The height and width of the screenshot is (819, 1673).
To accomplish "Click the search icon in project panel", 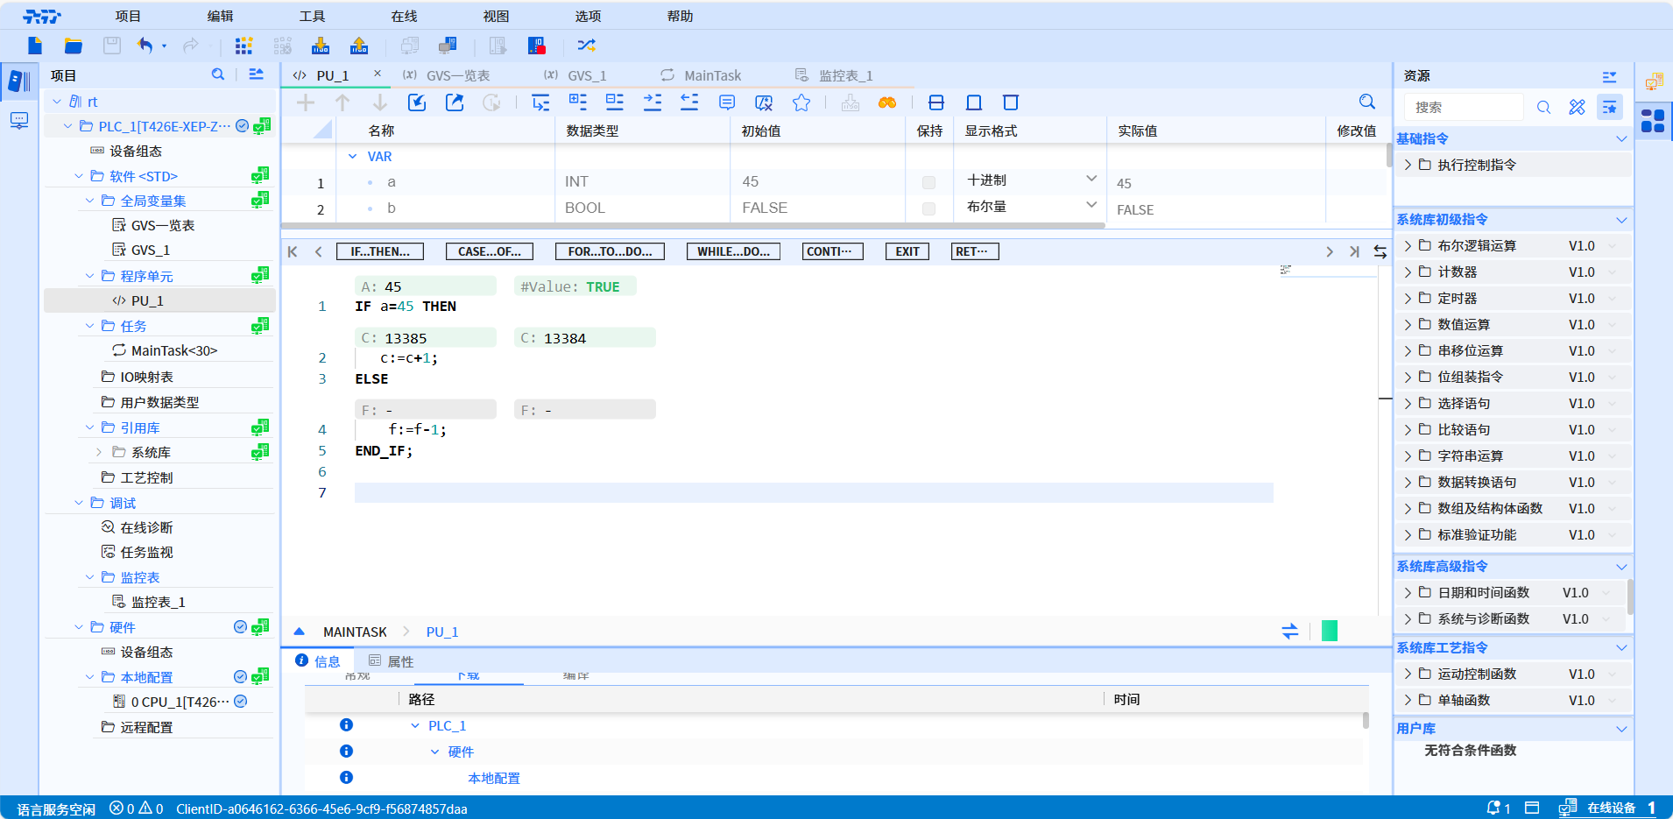I will [x=218, y=75].
